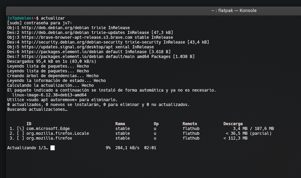
Task: Click the ID column header
Action: point(29,124)
